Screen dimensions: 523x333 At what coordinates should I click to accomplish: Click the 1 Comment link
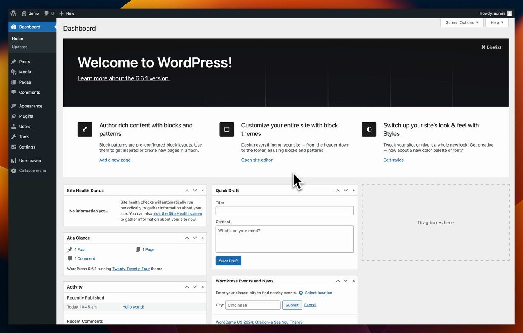[85, 258]
